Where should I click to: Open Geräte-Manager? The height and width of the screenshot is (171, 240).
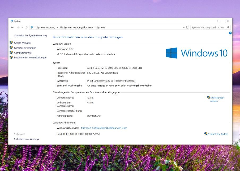tap(23, 43)
